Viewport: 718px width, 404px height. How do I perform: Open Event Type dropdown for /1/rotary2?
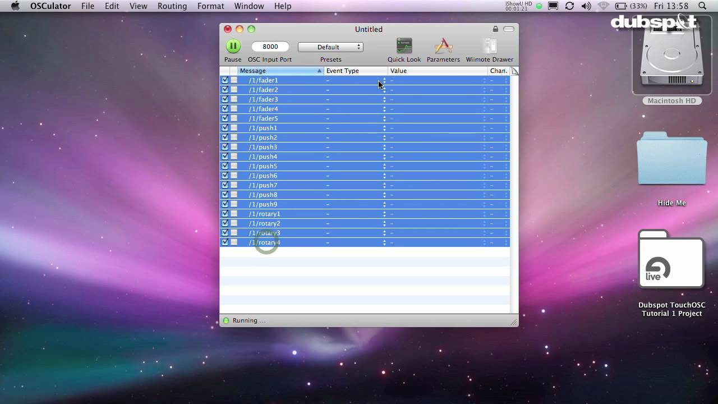(x=384, y=223)
